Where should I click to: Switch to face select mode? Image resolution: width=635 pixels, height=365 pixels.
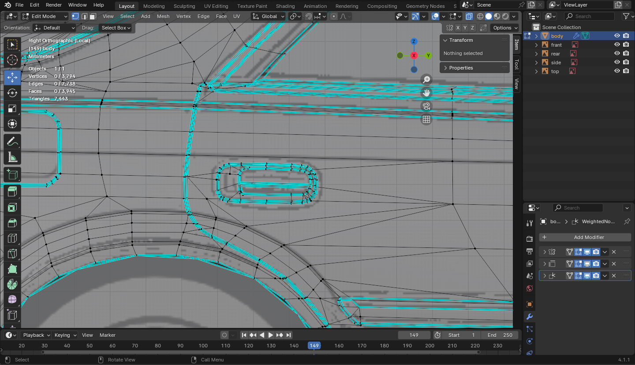(93, 16)
